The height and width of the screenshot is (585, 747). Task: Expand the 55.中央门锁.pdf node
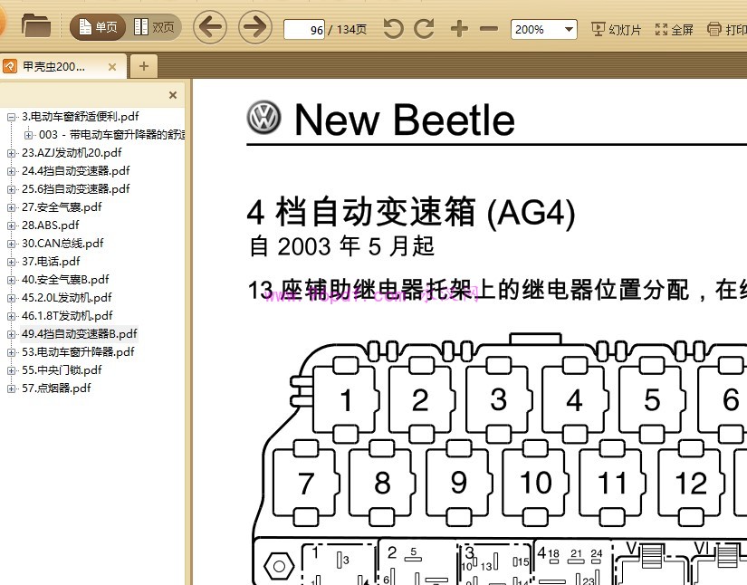pos(11,370)
